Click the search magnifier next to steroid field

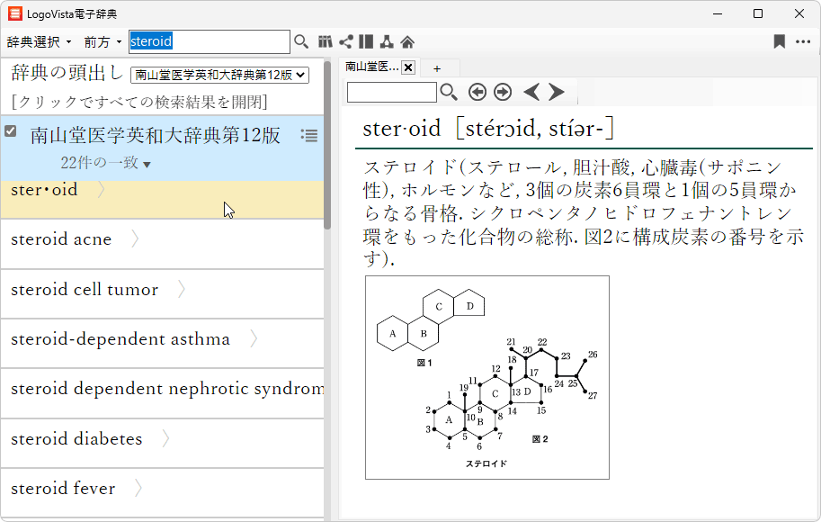(301, 41)
